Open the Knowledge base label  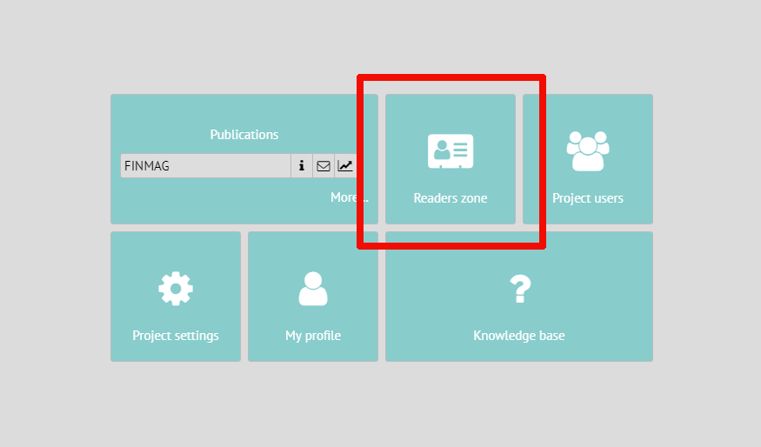tap(519, 336)
